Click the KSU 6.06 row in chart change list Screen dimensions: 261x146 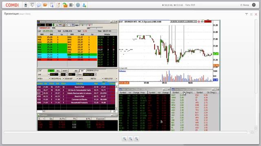(201, 95)
